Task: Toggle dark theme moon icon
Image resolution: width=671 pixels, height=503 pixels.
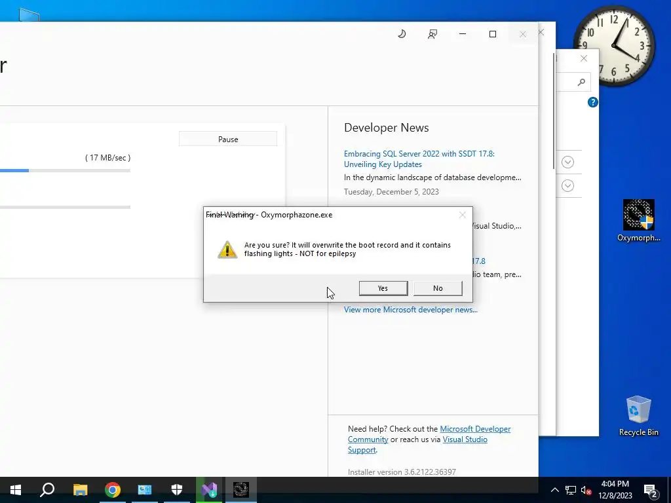Action: tap(402, 34)
